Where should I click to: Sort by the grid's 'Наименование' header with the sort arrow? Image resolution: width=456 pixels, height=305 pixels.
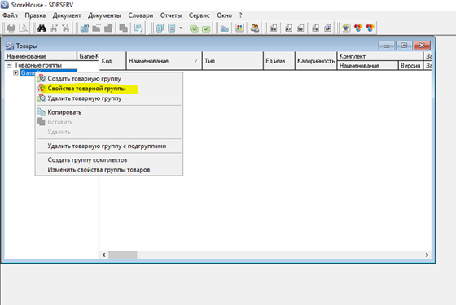point(164,61)
